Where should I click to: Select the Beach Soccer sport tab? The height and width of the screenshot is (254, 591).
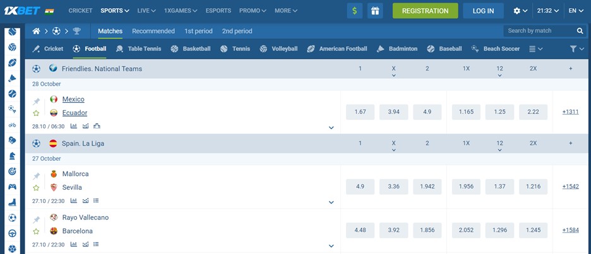(495, 49)
